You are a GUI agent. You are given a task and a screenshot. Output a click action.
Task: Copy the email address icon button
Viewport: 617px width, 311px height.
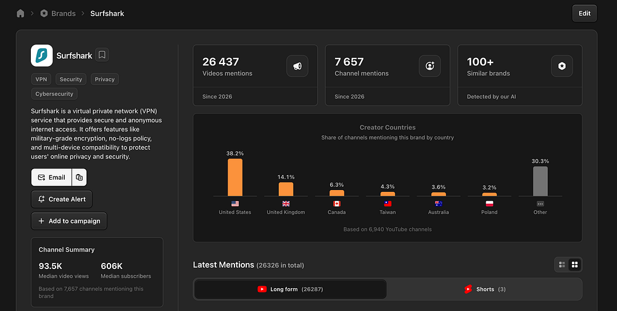pos(80,177)
